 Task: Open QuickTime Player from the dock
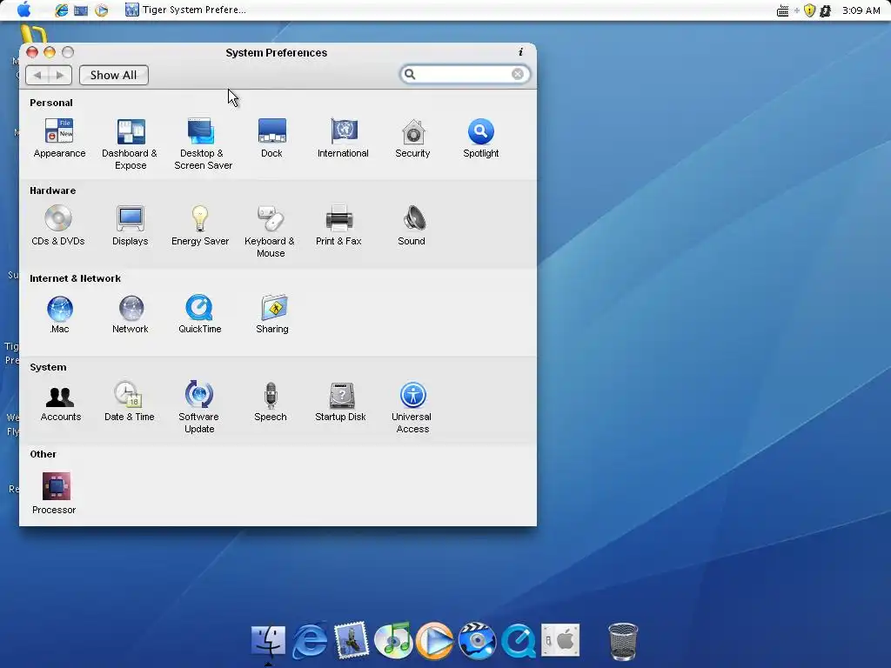click(519, 641)
